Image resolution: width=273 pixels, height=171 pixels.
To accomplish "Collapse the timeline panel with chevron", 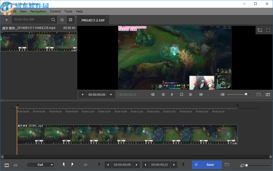I will [x=2, y=100].
